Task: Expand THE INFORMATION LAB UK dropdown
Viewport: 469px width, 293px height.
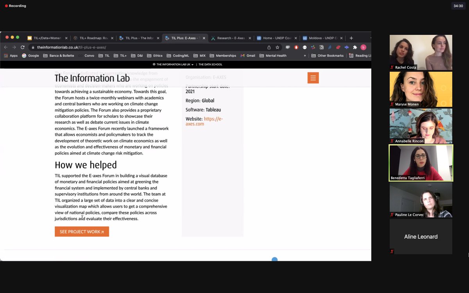Action: click(x=173, y=64)
